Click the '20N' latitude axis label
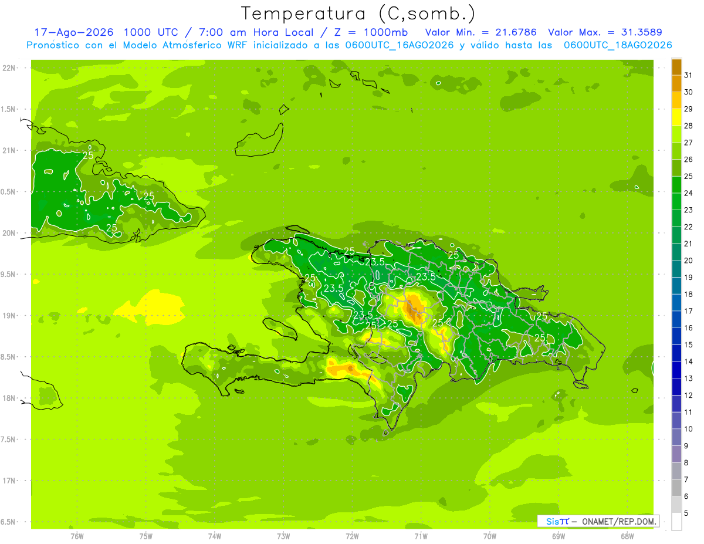 coord(9,233)
